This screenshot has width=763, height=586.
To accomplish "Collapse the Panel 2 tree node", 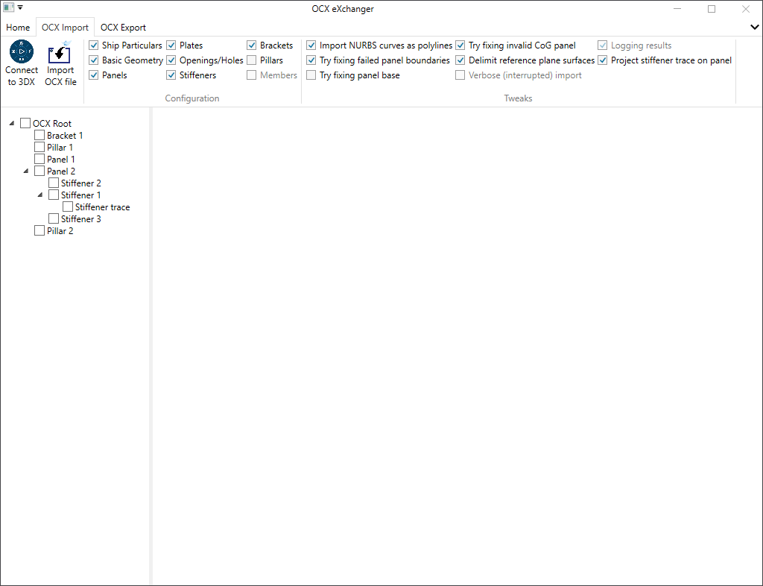I will 26,171.
